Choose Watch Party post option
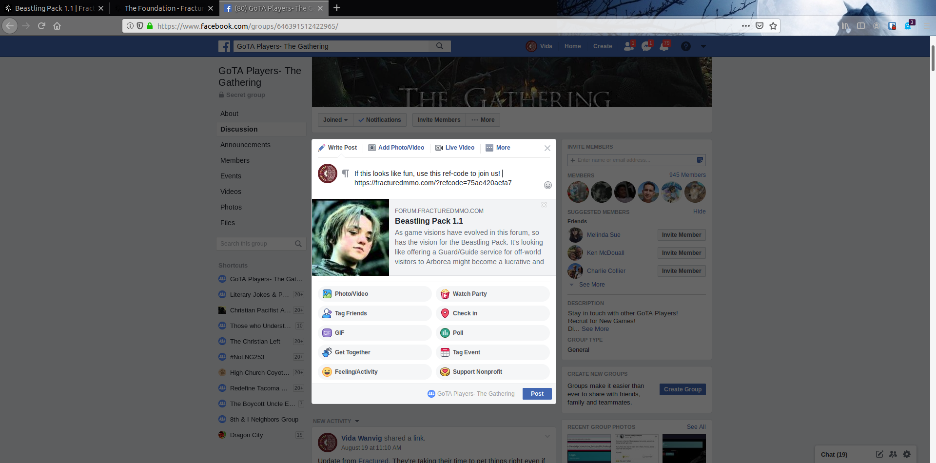The width and height of the screenshot is (936, 463). click(493, 294)
